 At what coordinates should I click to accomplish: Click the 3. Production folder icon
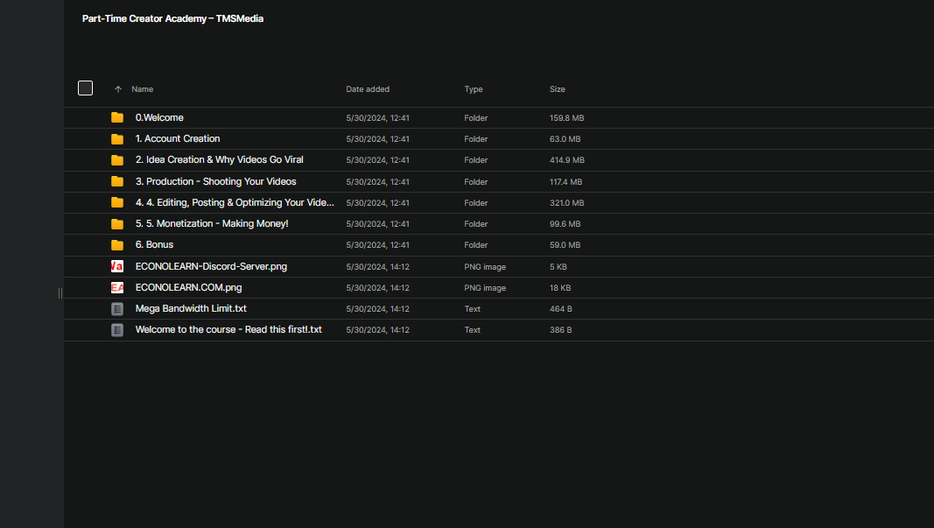click(x=117, y=181)
